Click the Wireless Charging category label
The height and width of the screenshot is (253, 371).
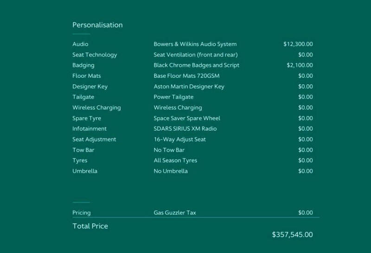[x=96, y=108]
